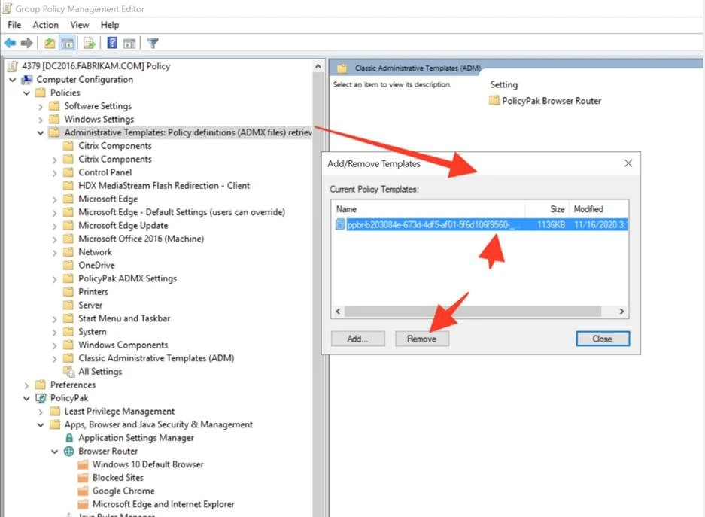
Task: Select the Application Settings Manager lock icon
Action: pyautogui.click(x=69, y=438)
